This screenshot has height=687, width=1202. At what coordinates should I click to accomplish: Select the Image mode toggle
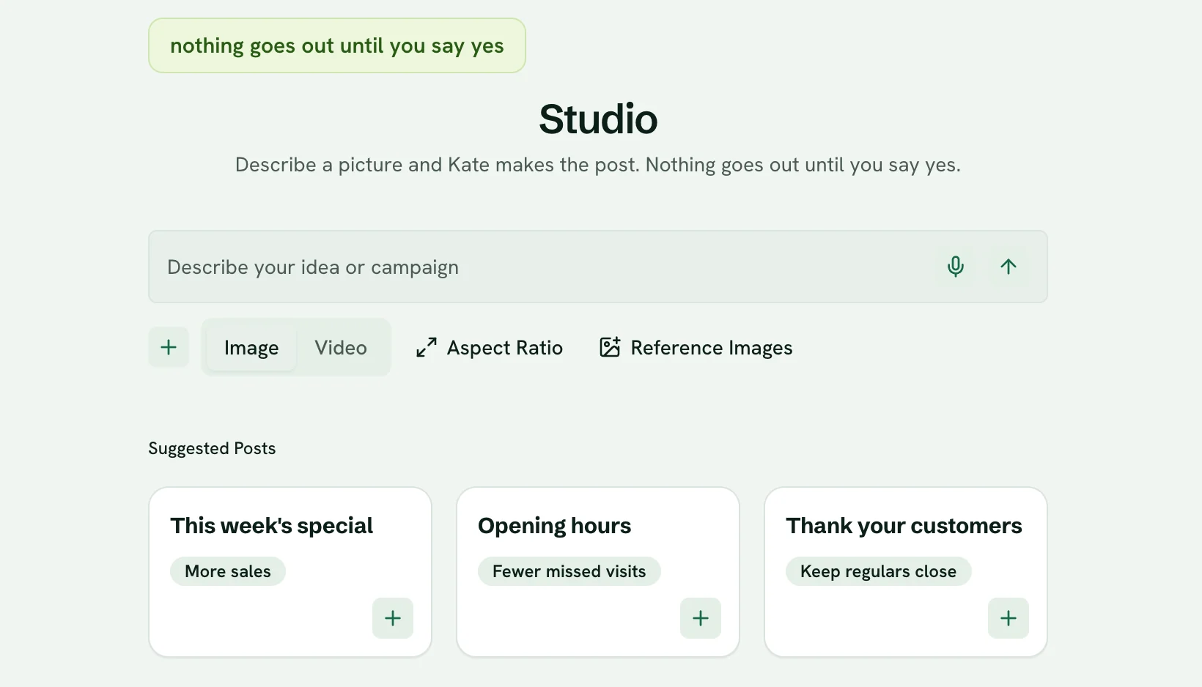pos(251,347)
